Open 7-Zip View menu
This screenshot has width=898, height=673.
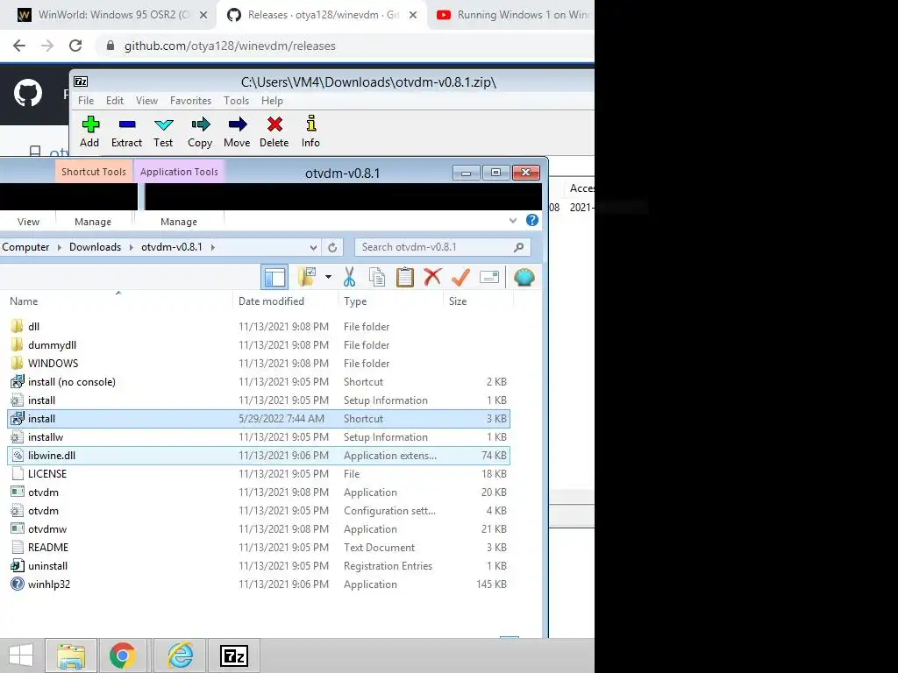coord(146,101)
